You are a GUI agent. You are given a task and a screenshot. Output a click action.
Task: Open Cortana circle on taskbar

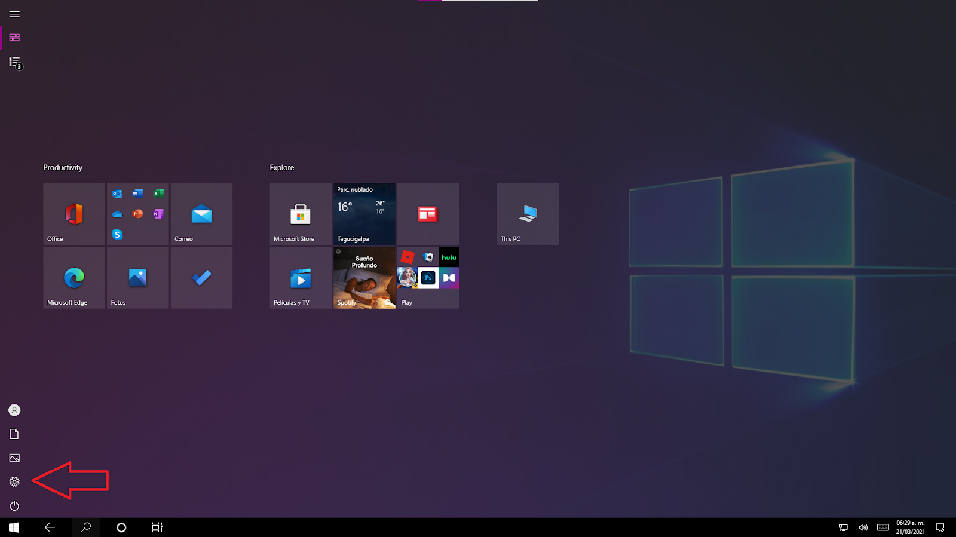coord(121,527)
